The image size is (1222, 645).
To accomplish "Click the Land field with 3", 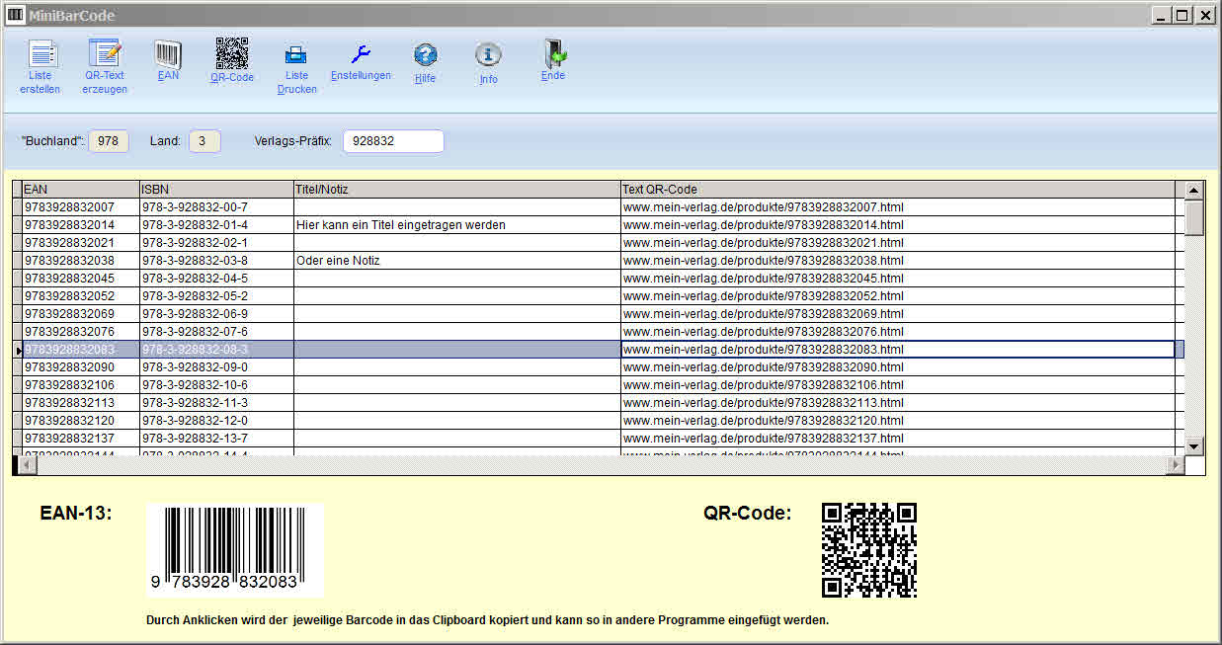I will pos(204,141).
